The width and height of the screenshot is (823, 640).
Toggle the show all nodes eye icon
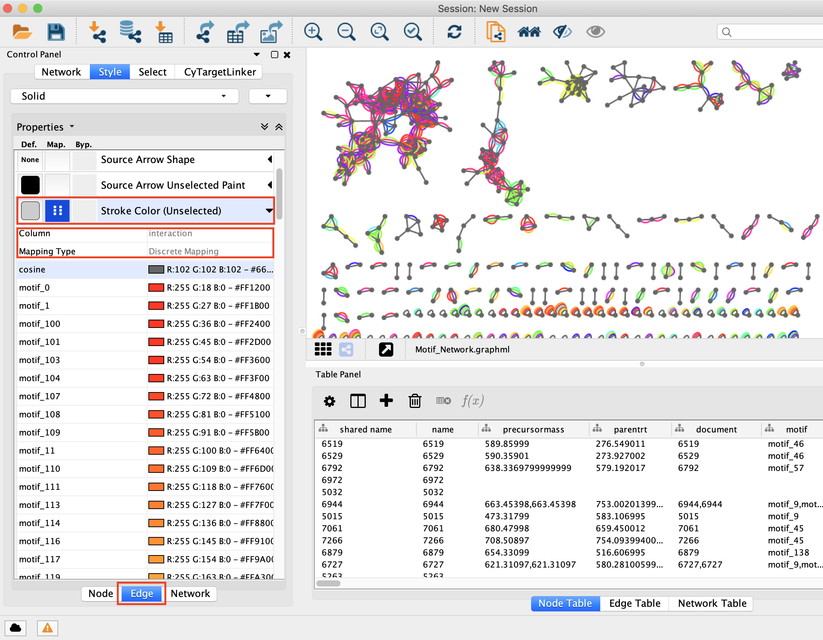pos(595,32)
